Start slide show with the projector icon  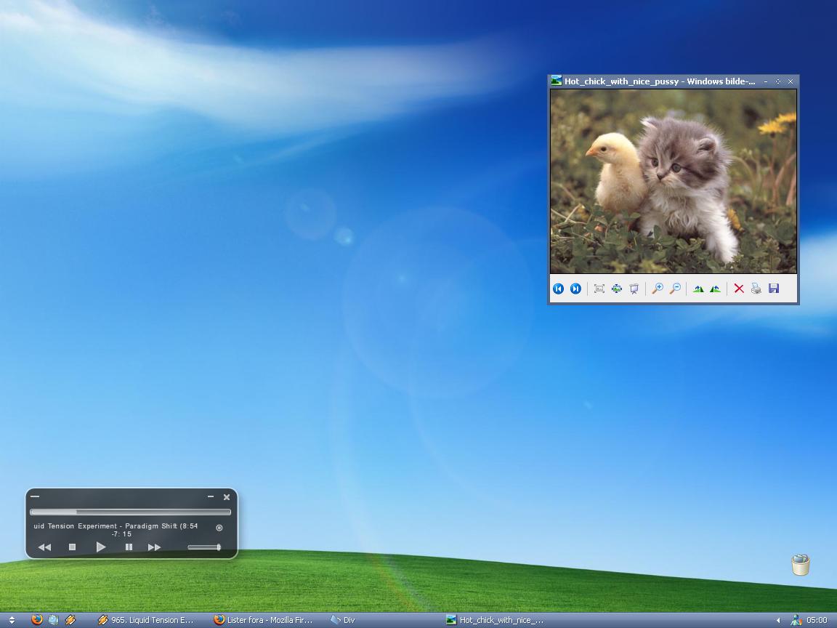coord(634,289)
